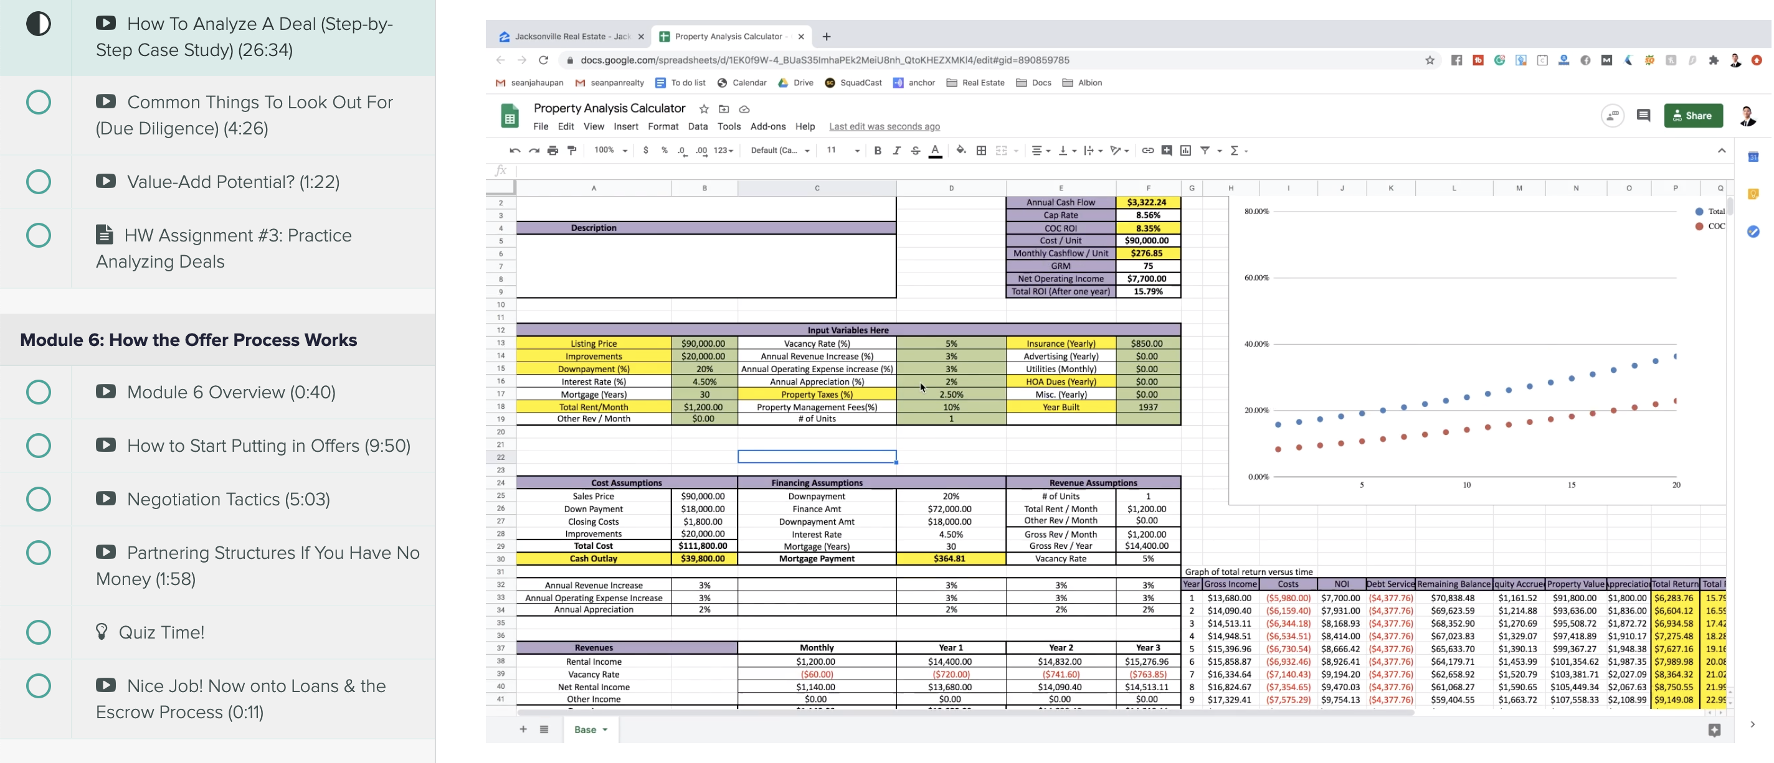Open Google Tasks in the side panel
This screenshot has height=763, width=1774.
1753,231
